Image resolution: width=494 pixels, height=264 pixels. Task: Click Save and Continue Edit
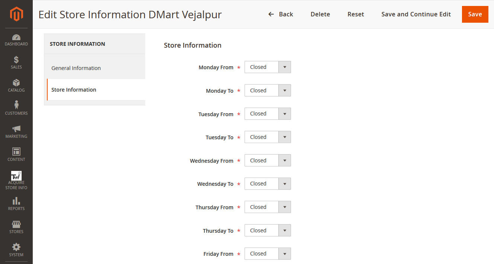pos(416,14)
